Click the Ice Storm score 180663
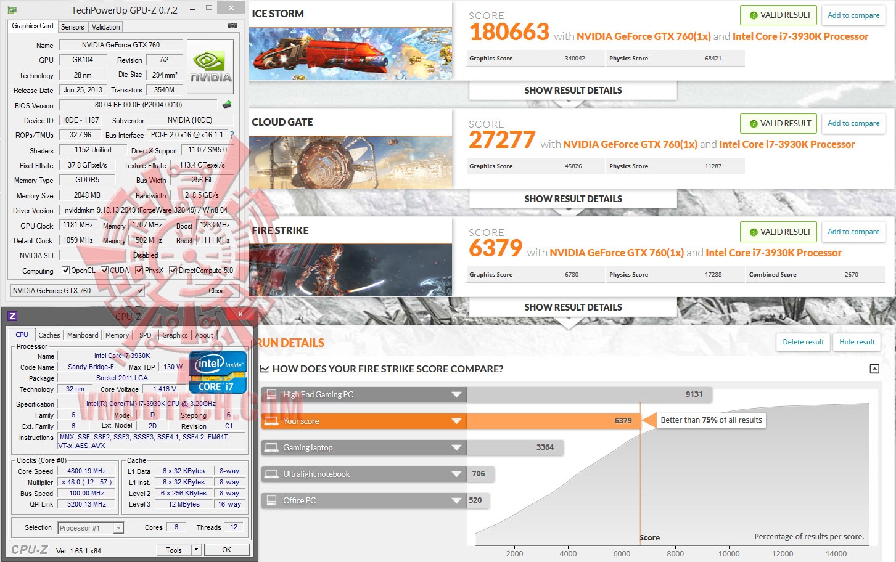This screenshot has width=896, height=562. [509, 32]
